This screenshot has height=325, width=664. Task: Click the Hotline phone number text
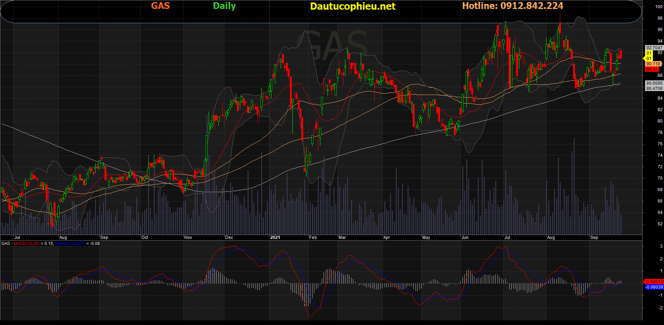513,6
